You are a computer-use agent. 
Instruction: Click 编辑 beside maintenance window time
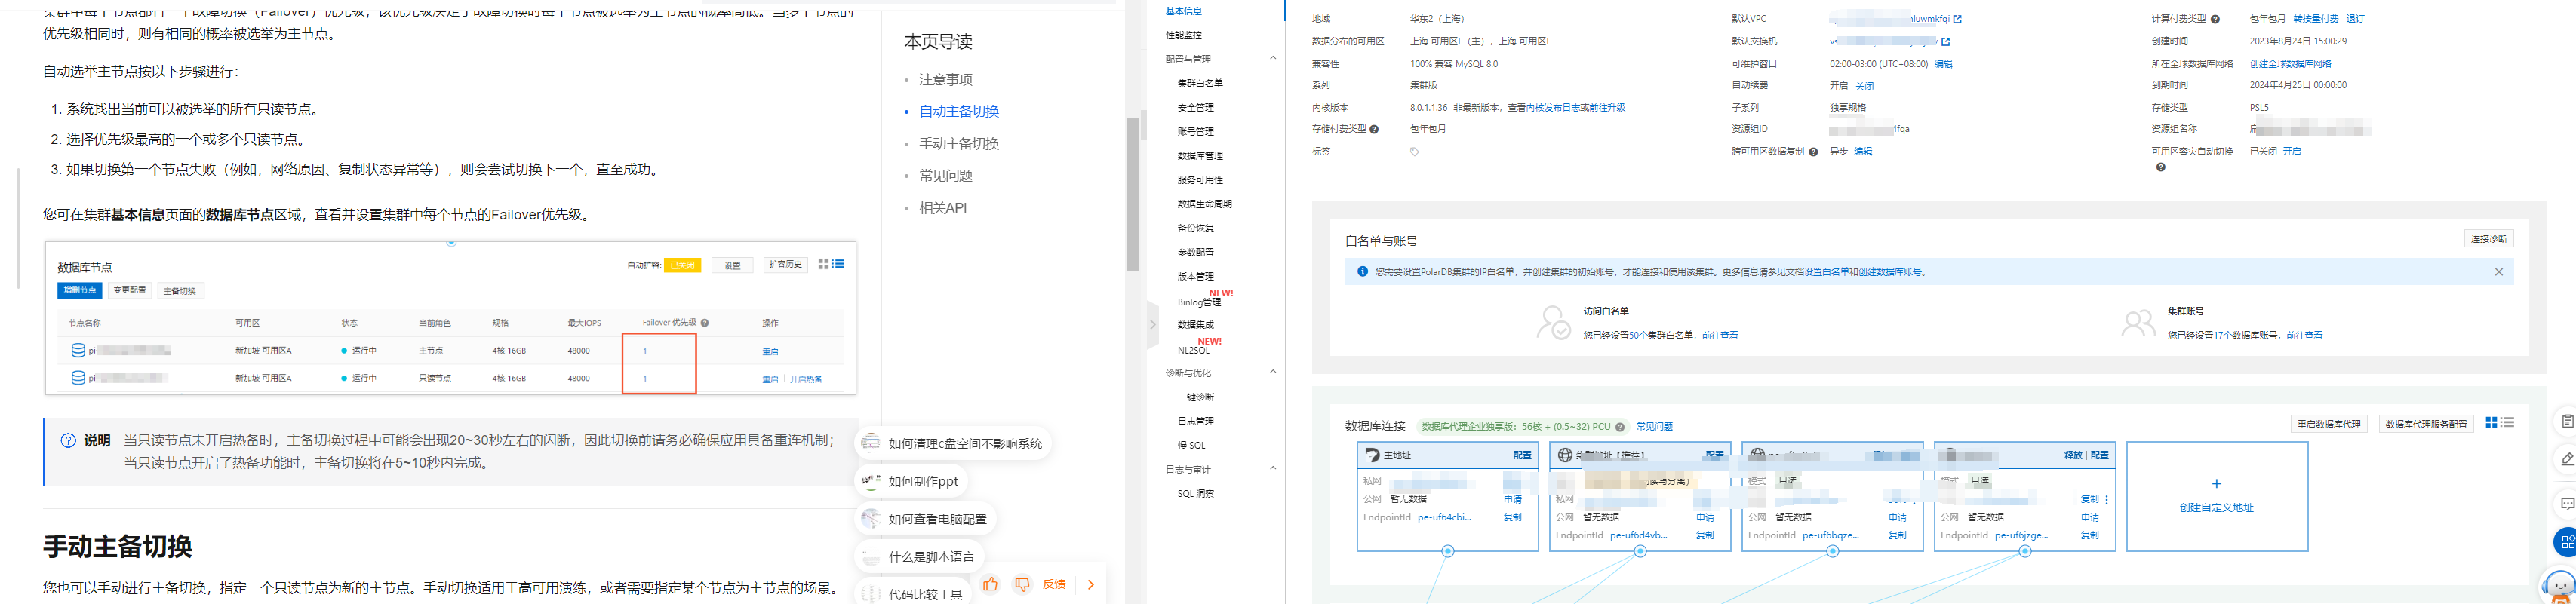tap(1943, 64)
